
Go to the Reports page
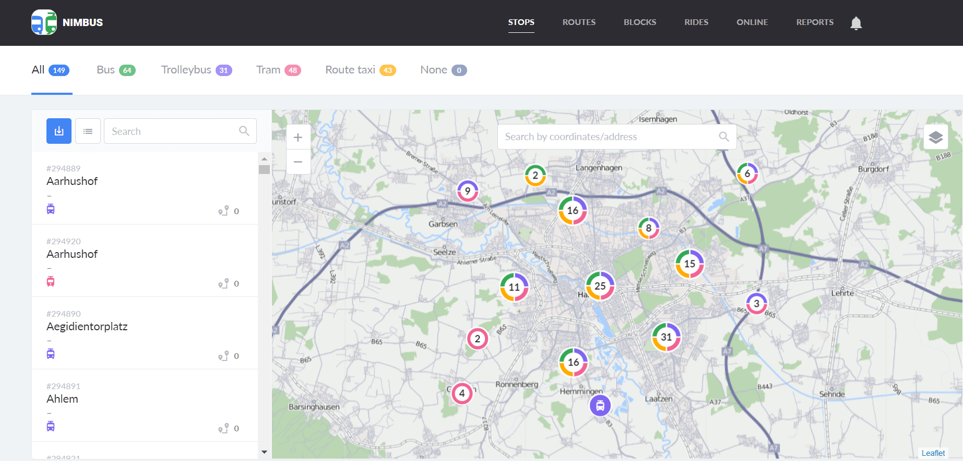(814, 22)
